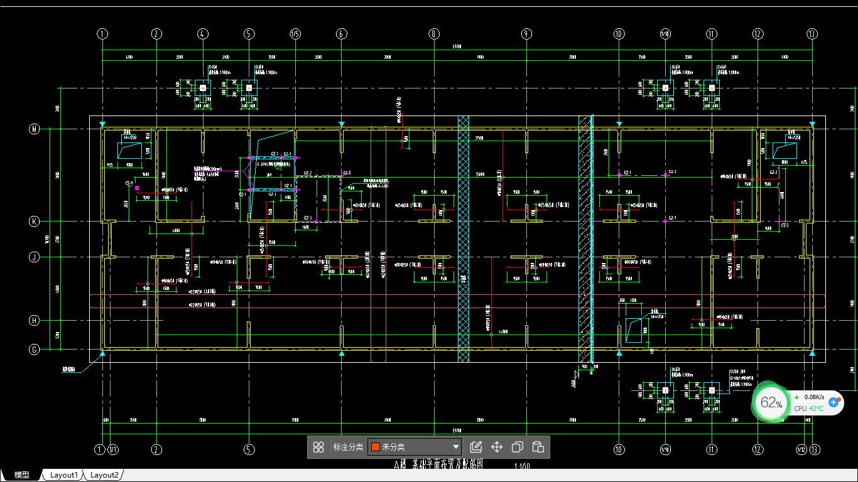Screen dimensions: 858x482
Task: Select the axis bubble labeled 4
Action: point(202,34)
